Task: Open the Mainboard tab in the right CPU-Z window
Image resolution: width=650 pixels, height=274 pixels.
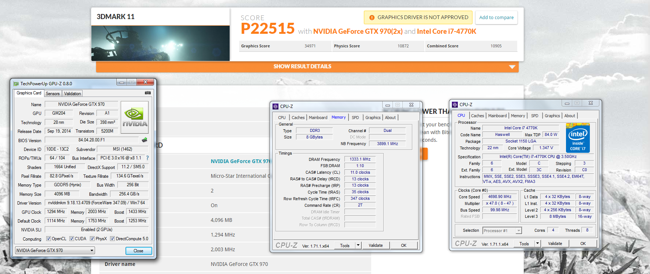Action: (497, 116)
